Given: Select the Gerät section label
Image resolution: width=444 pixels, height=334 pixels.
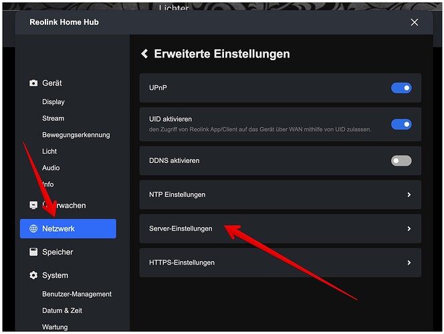Looking at the screenshot, I should coord(51,83).
